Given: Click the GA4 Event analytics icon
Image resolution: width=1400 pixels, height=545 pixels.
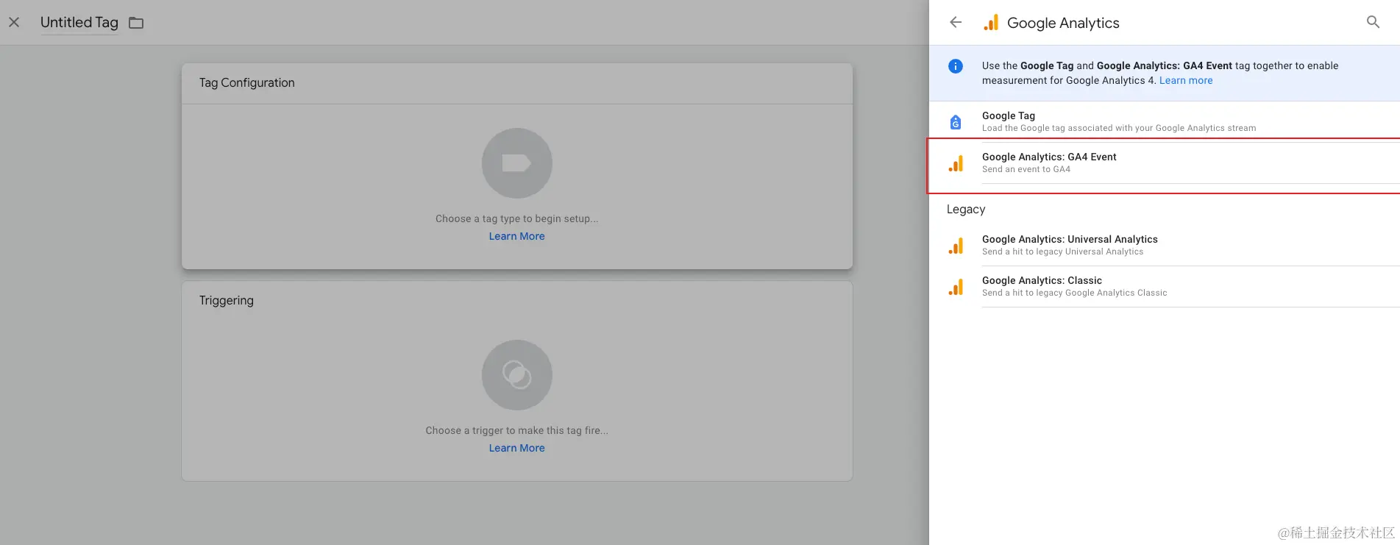Looking at the screenshot, I should [956, 163].
